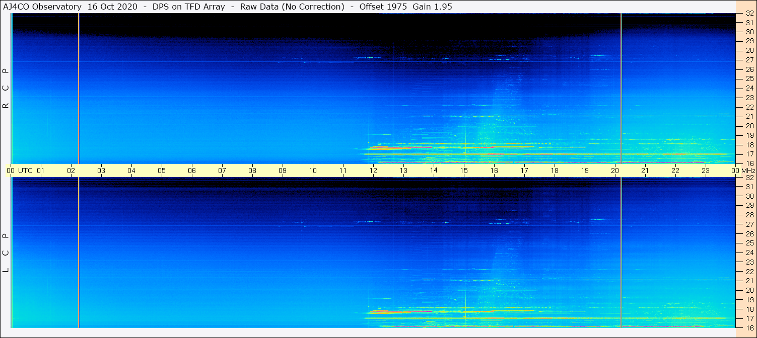Select hour '02' on the time axis

71,171
